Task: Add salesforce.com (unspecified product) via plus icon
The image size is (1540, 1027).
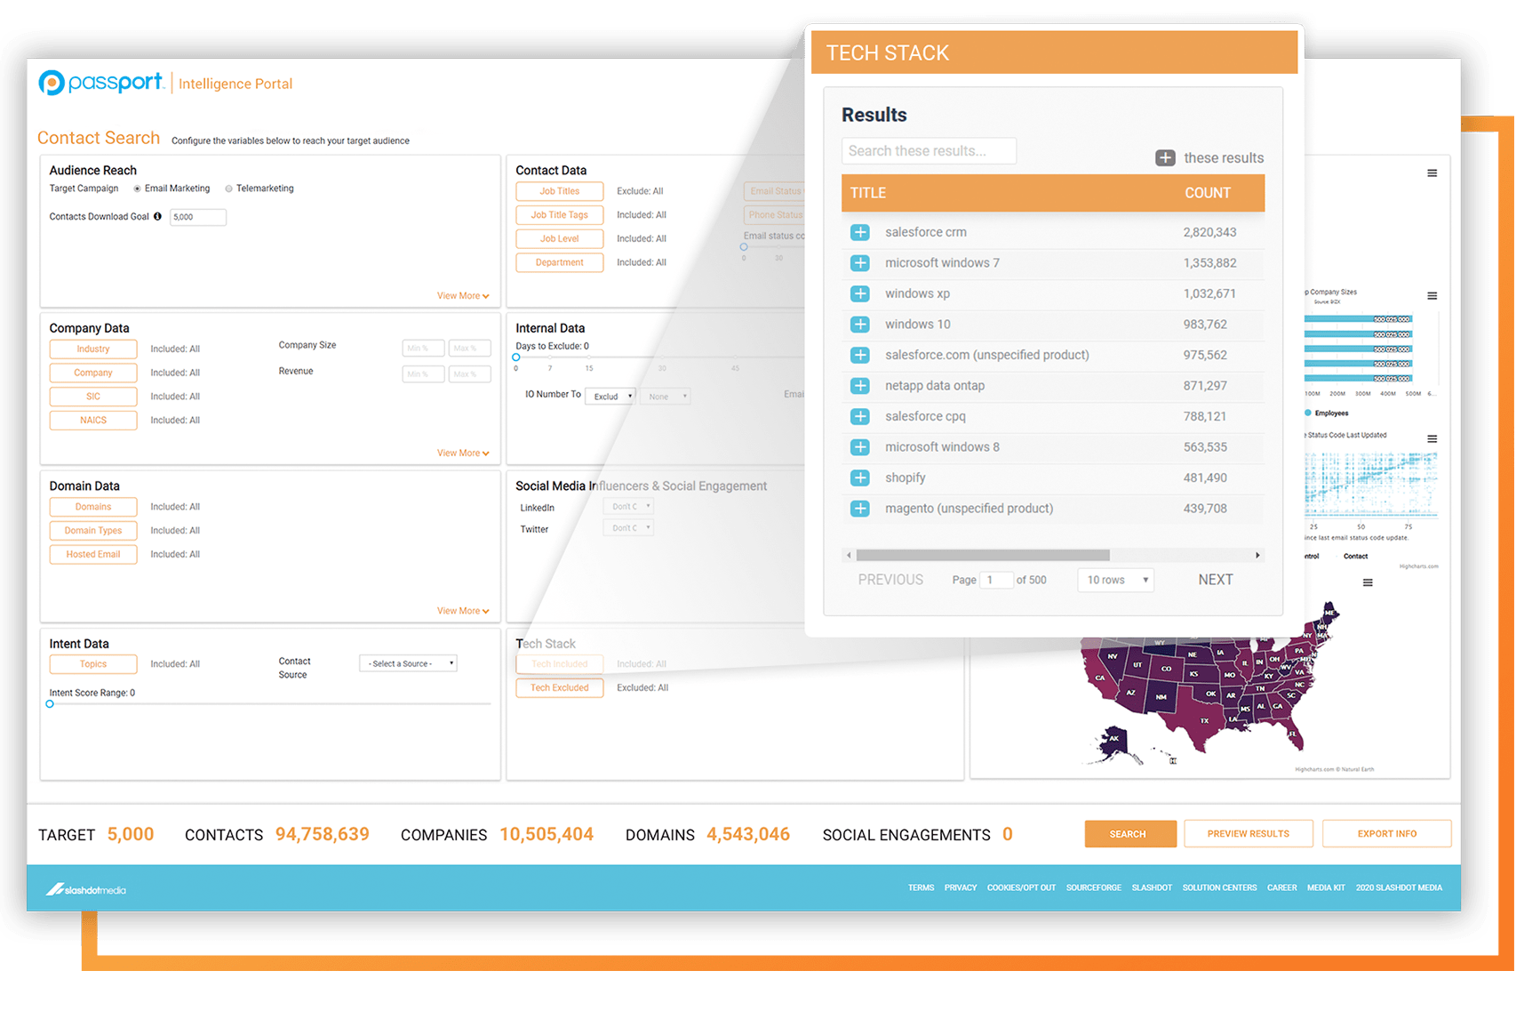Action: (x=860, y=355)
